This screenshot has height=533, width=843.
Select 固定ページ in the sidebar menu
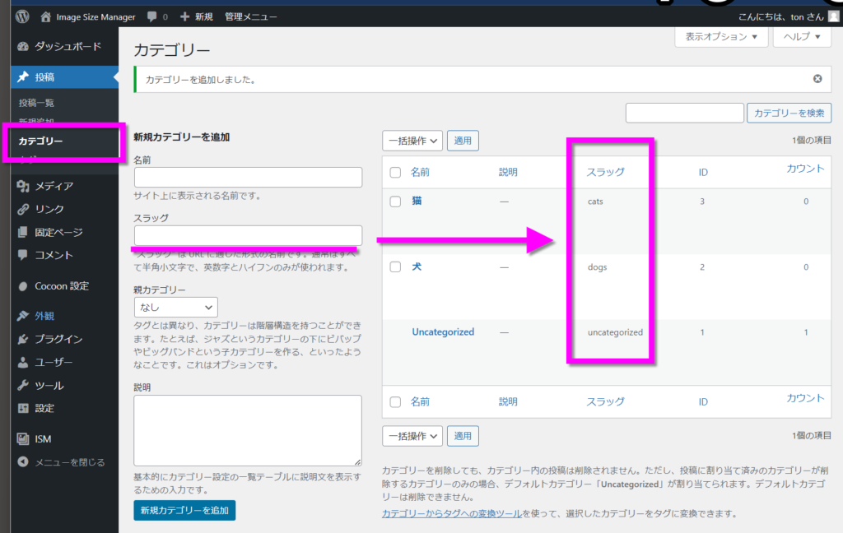tap(58, 232)
